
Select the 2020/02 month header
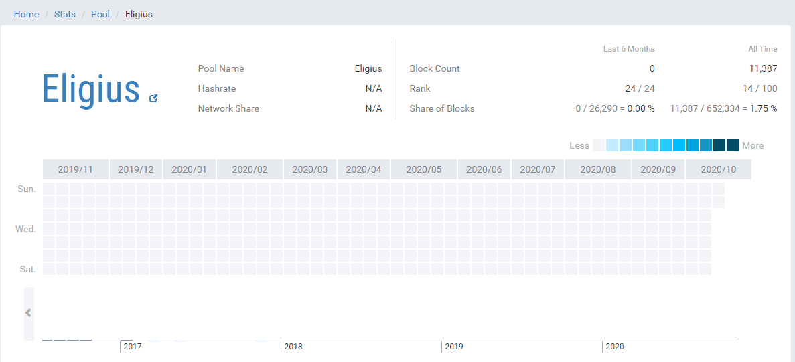point(250,169)
